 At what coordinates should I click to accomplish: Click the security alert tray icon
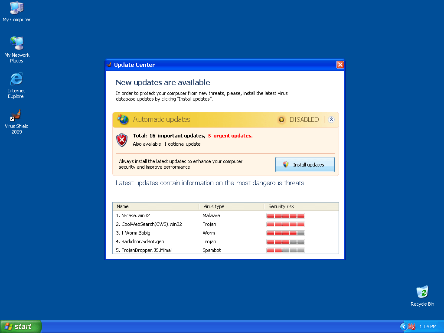coord(411,326)
